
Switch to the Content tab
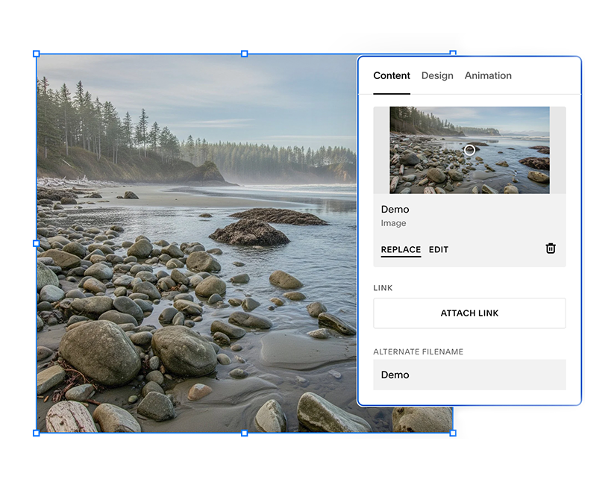coord(392,75)
